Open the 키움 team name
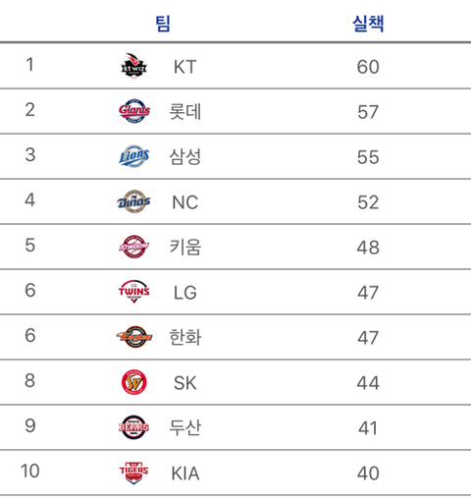 pyautogui.click(x=185, y=247)
